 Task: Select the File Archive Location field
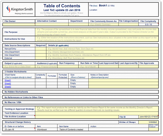tap(77, 117)
